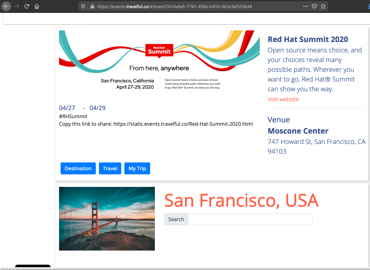Click the browser Back arrow button
Image resolution: width=370 pixels, height=270 pixels.
pyautogui.click(x=6, y=6)
